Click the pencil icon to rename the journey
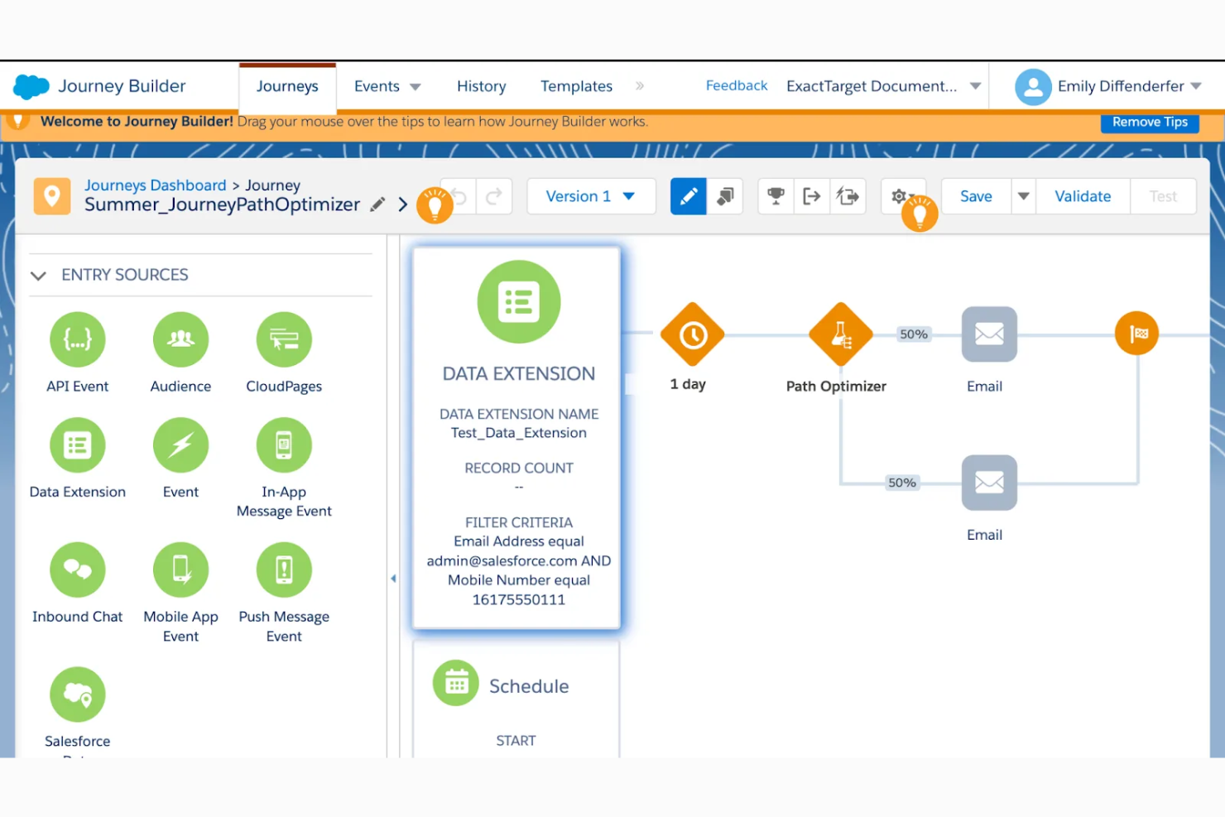Viewport: 1225px width, 817px height. (x=377, y=204)
